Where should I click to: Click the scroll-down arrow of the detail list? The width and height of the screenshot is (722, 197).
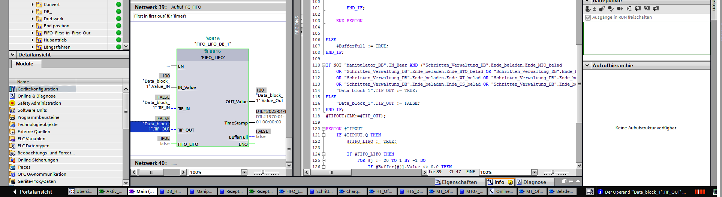click(126, 182)
